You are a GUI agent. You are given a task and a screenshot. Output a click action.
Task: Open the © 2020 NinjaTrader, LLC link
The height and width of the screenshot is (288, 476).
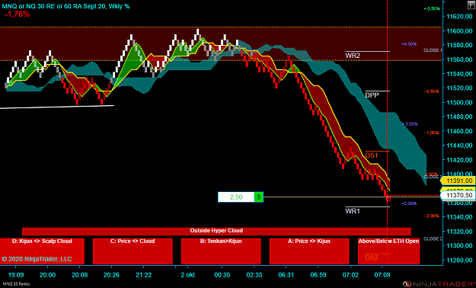coord(37,259)
